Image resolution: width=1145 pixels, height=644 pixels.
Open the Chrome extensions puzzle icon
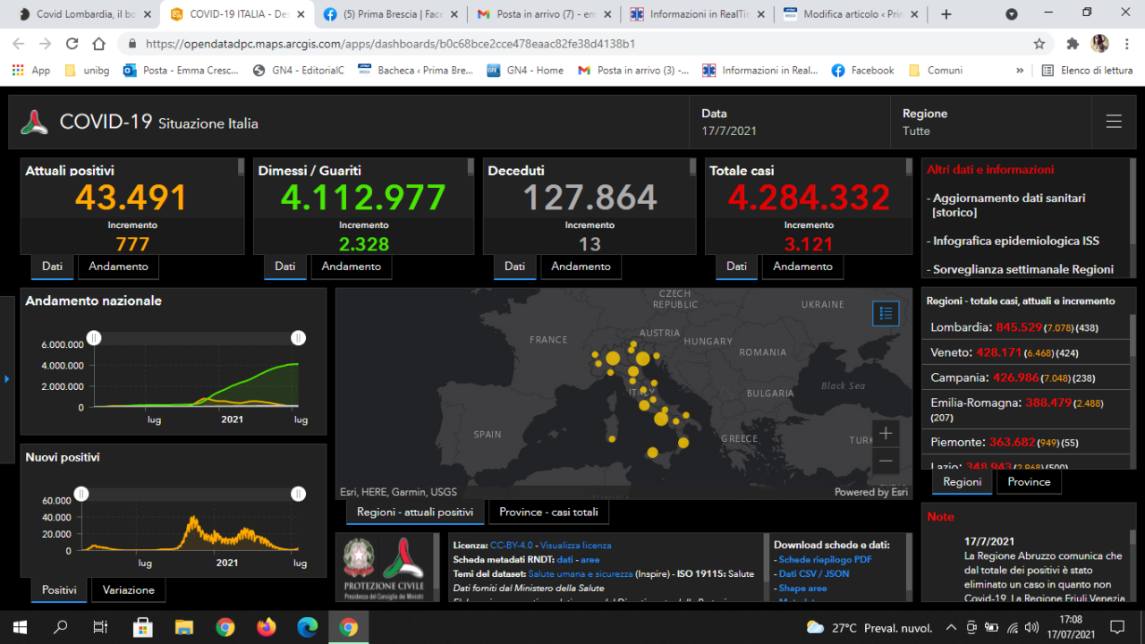(x=1073, y=44)
